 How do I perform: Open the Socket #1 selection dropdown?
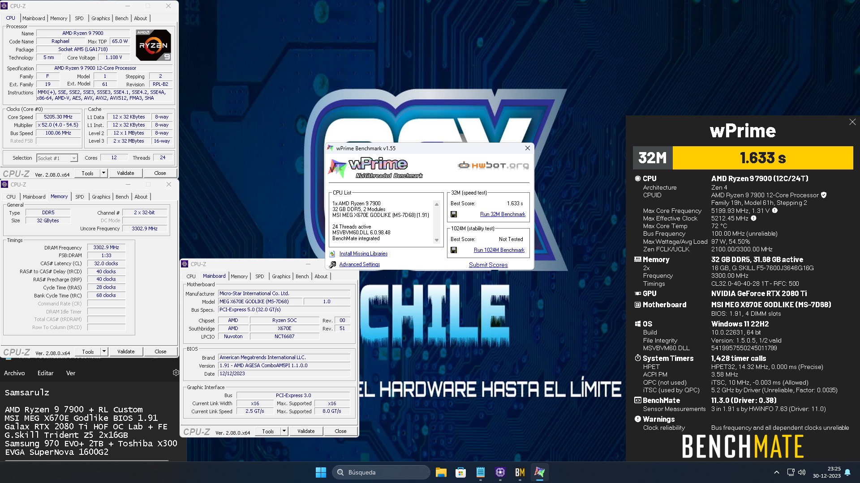[74, 158]
